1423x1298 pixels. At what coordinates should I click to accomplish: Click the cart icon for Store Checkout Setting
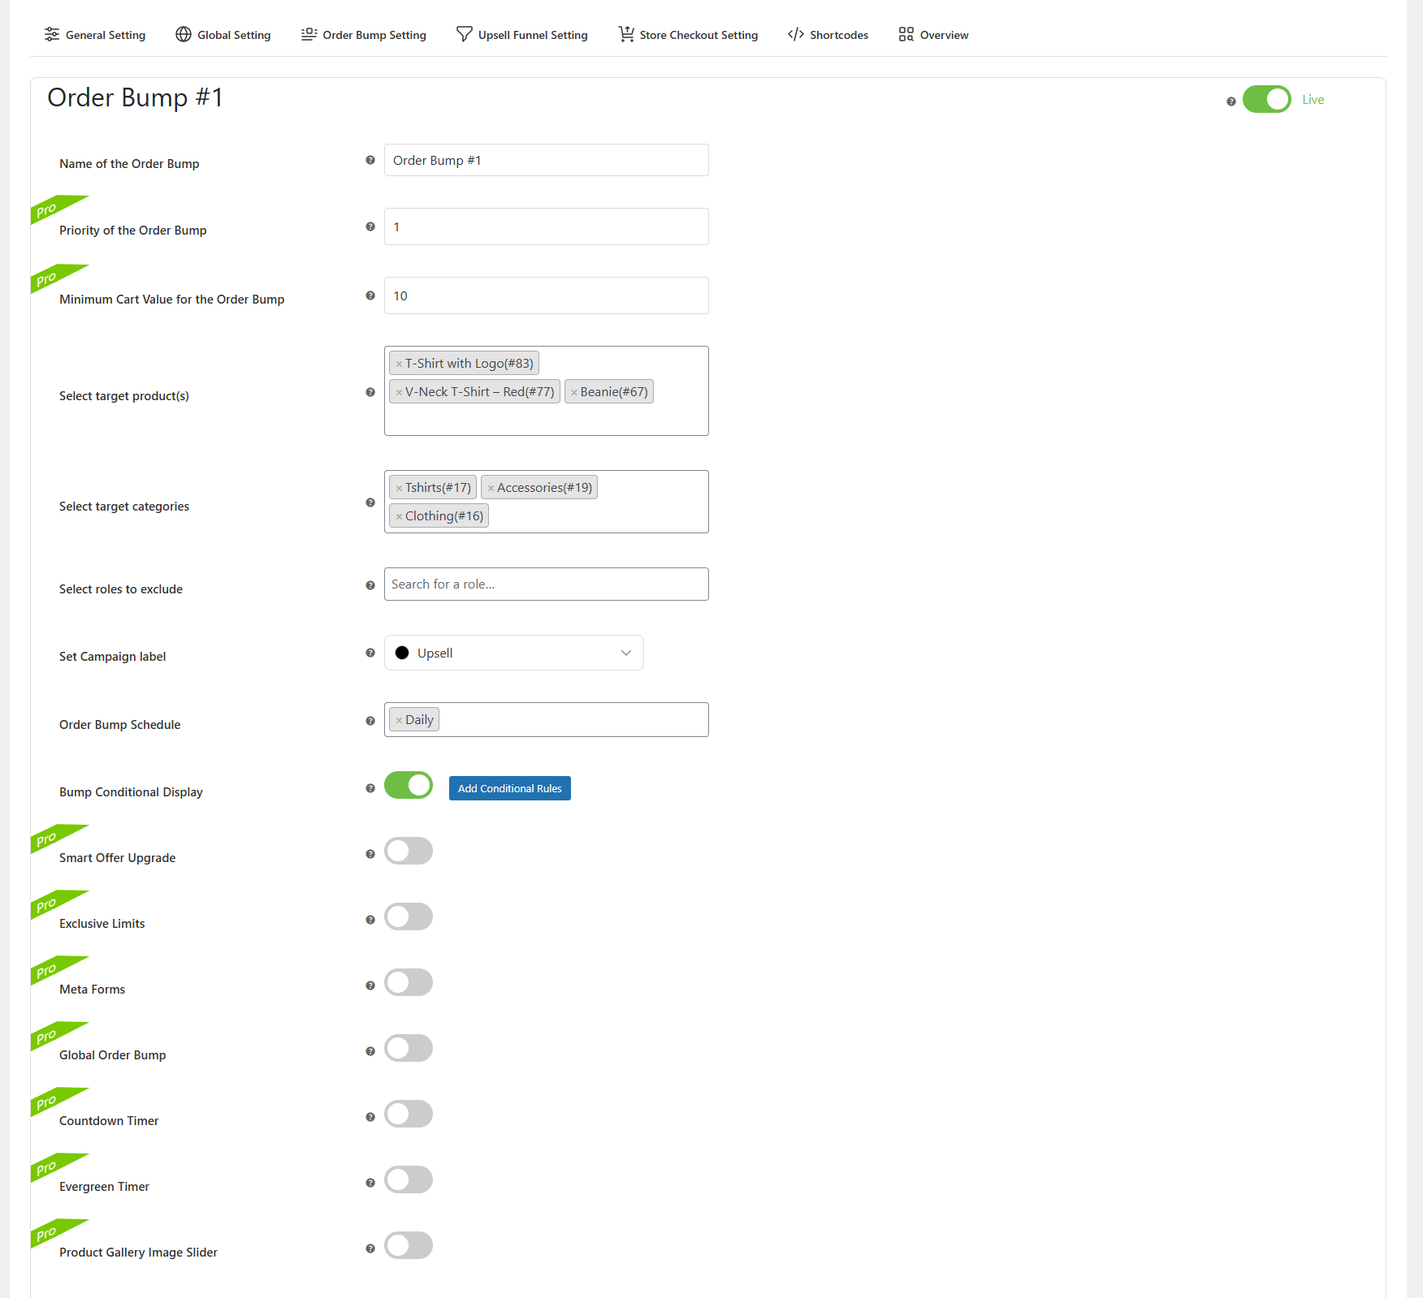coord(625,34)
